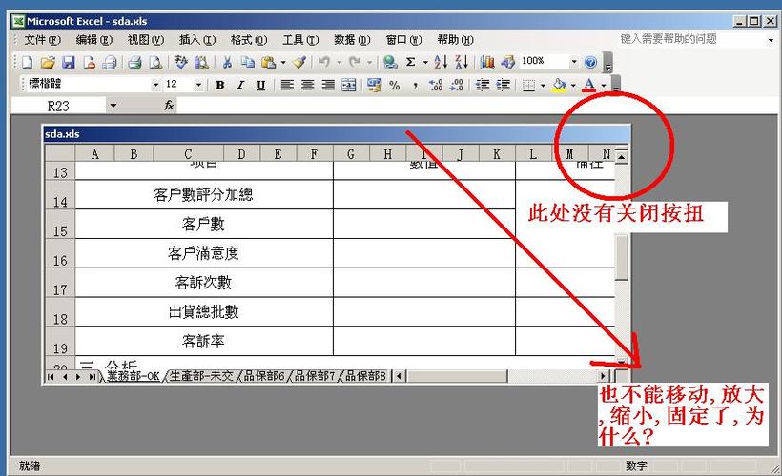Switch to sheet tab 品保部6
This screenshot has width=782, height=476.
(x=264, y=376)
